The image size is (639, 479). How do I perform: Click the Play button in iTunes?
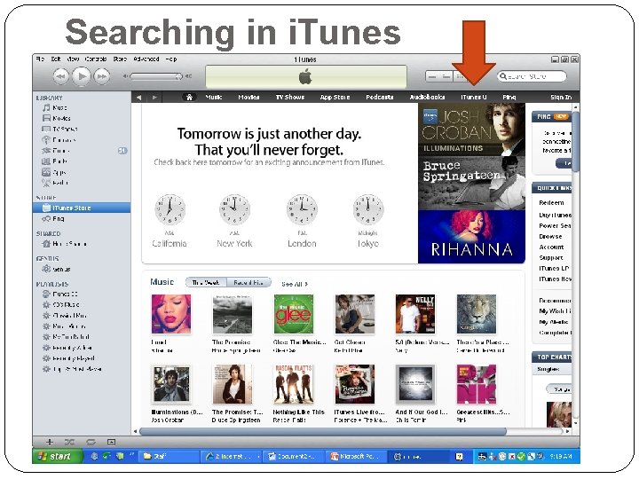pos(82,76)
